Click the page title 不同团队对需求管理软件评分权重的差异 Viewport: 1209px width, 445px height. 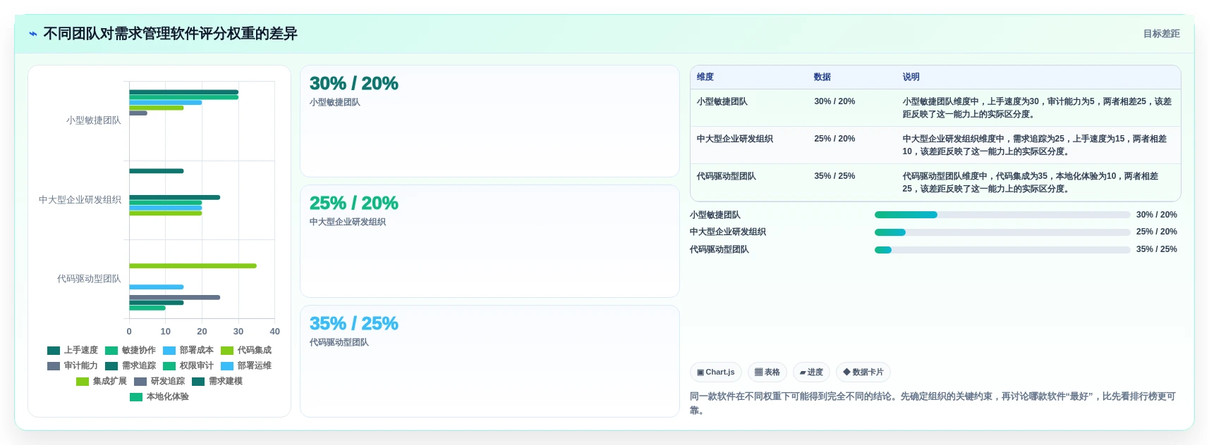pos(170,34)
